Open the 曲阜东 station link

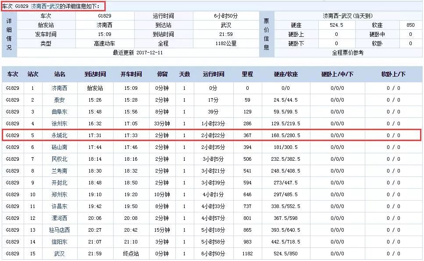(59, 112)
